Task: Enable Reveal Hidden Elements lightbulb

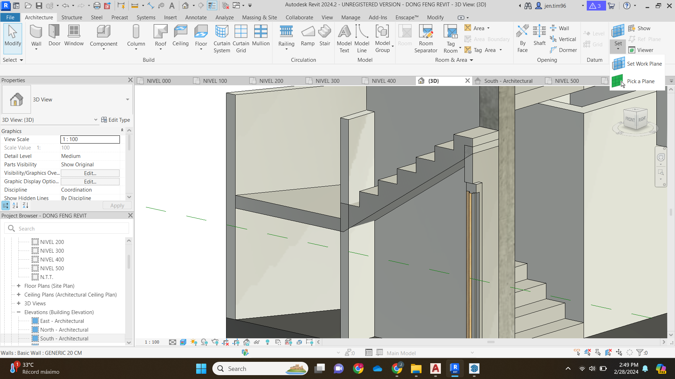Action: [x=268, y=342]
